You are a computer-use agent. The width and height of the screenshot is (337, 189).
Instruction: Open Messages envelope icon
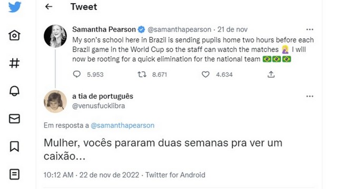14,119
